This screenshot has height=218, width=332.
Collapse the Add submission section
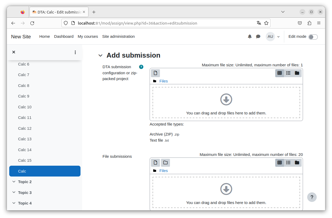[x=100, y=55]
